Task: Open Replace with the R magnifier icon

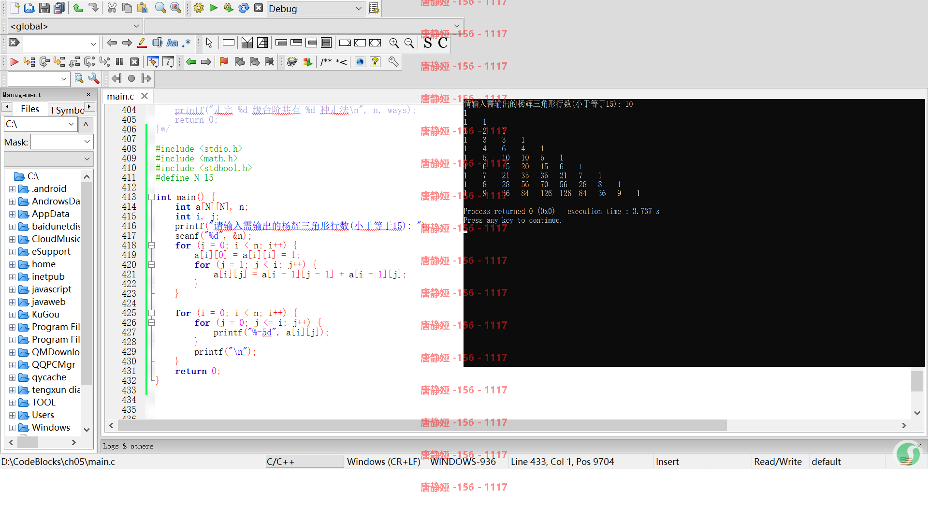Action: 176,8
